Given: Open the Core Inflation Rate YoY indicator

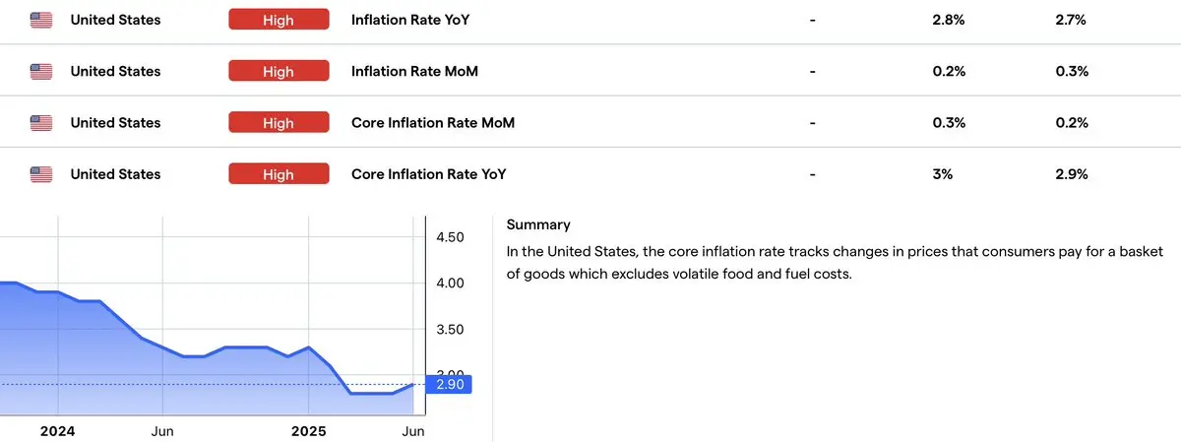Looking at the screenshot, I should [429, 174].
